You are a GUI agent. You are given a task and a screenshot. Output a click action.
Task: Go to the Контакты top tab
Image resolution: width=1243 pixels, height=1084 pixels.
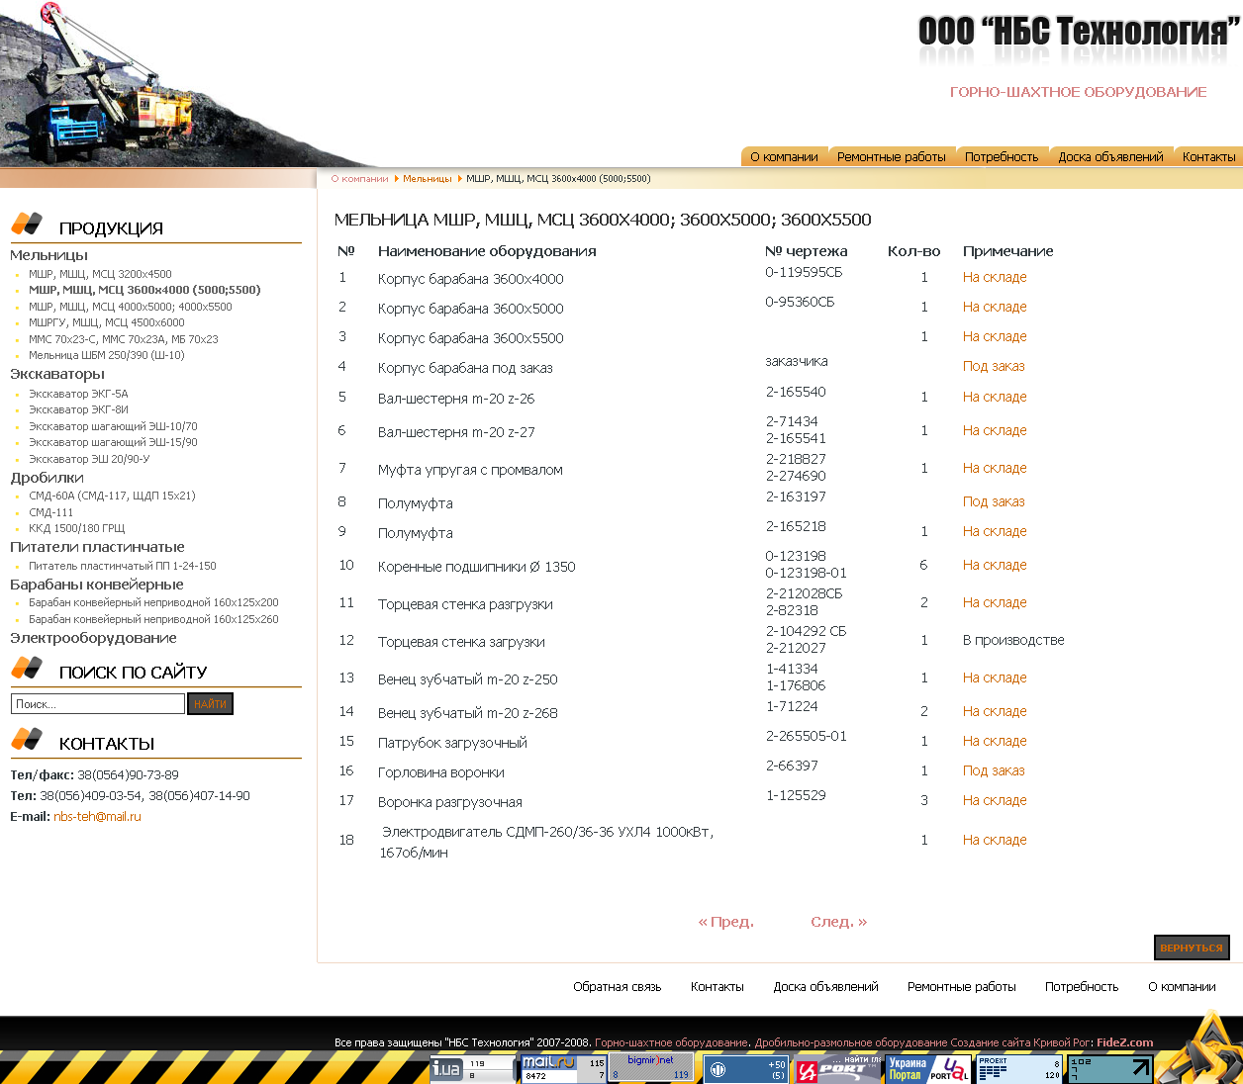1208,157
